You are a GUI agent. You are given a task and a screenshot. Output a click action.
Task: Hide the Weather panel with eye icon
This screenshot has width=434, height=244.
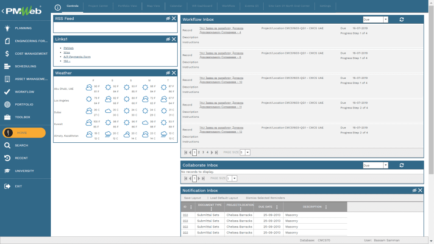coord(168,73)
